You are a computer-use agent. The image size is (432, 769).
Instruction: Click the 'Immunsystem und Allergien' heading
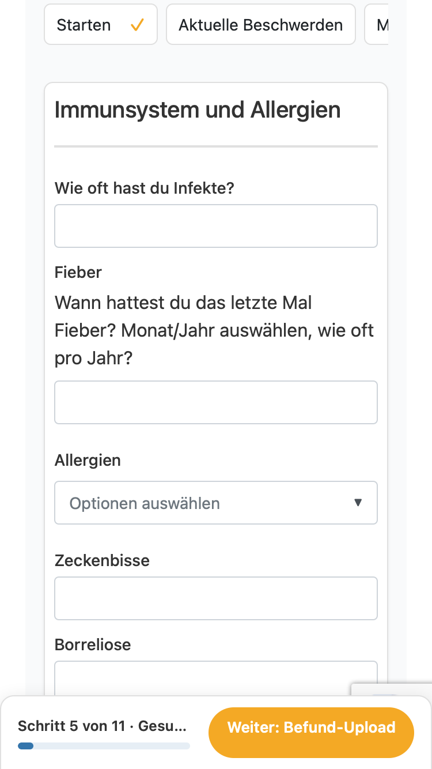198,110
